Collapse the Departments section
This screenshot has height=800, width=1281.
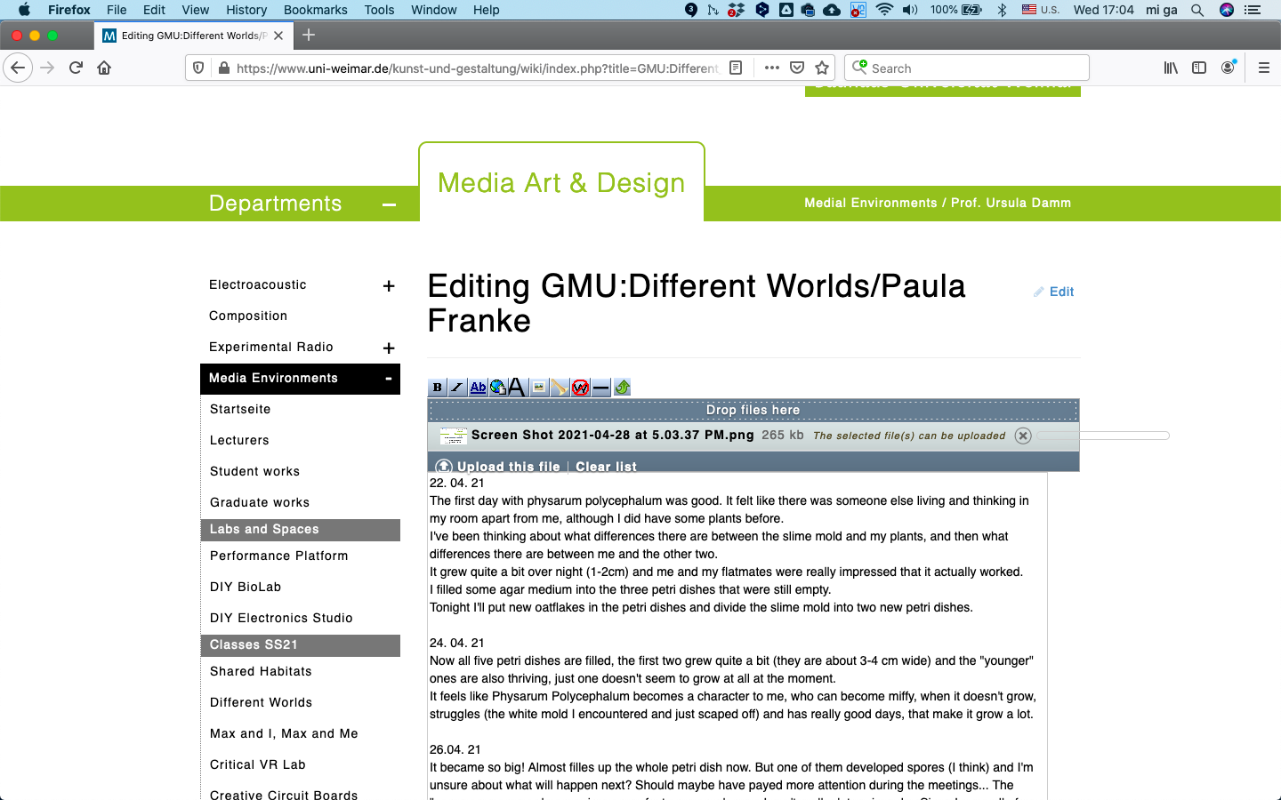[389, 204]
